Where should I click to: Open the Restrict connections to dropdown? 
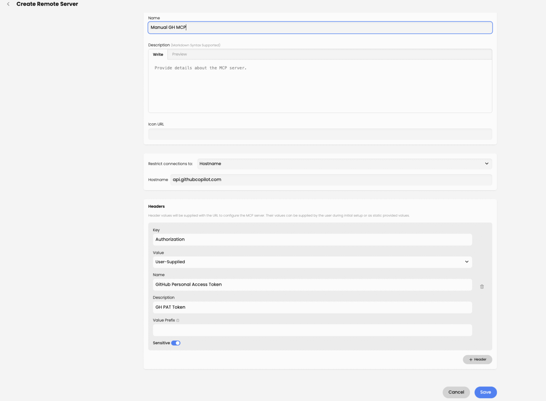point(344,164)
